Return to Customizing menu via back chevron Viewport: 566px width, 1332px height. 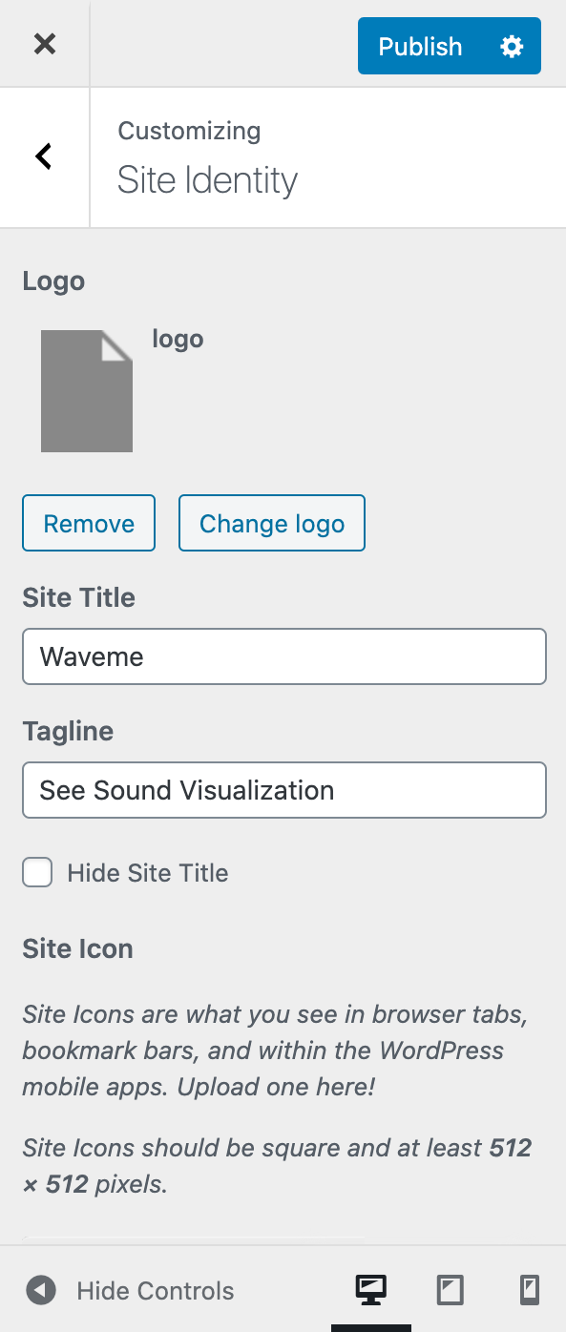(x=43, y=156)
